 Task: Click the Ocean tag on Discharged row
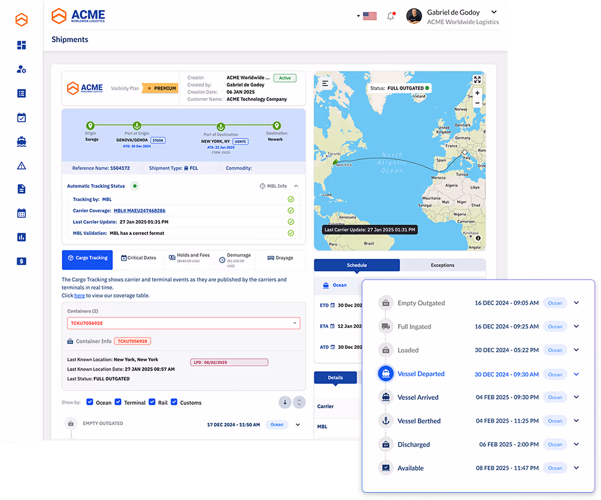tap(555, 444)
